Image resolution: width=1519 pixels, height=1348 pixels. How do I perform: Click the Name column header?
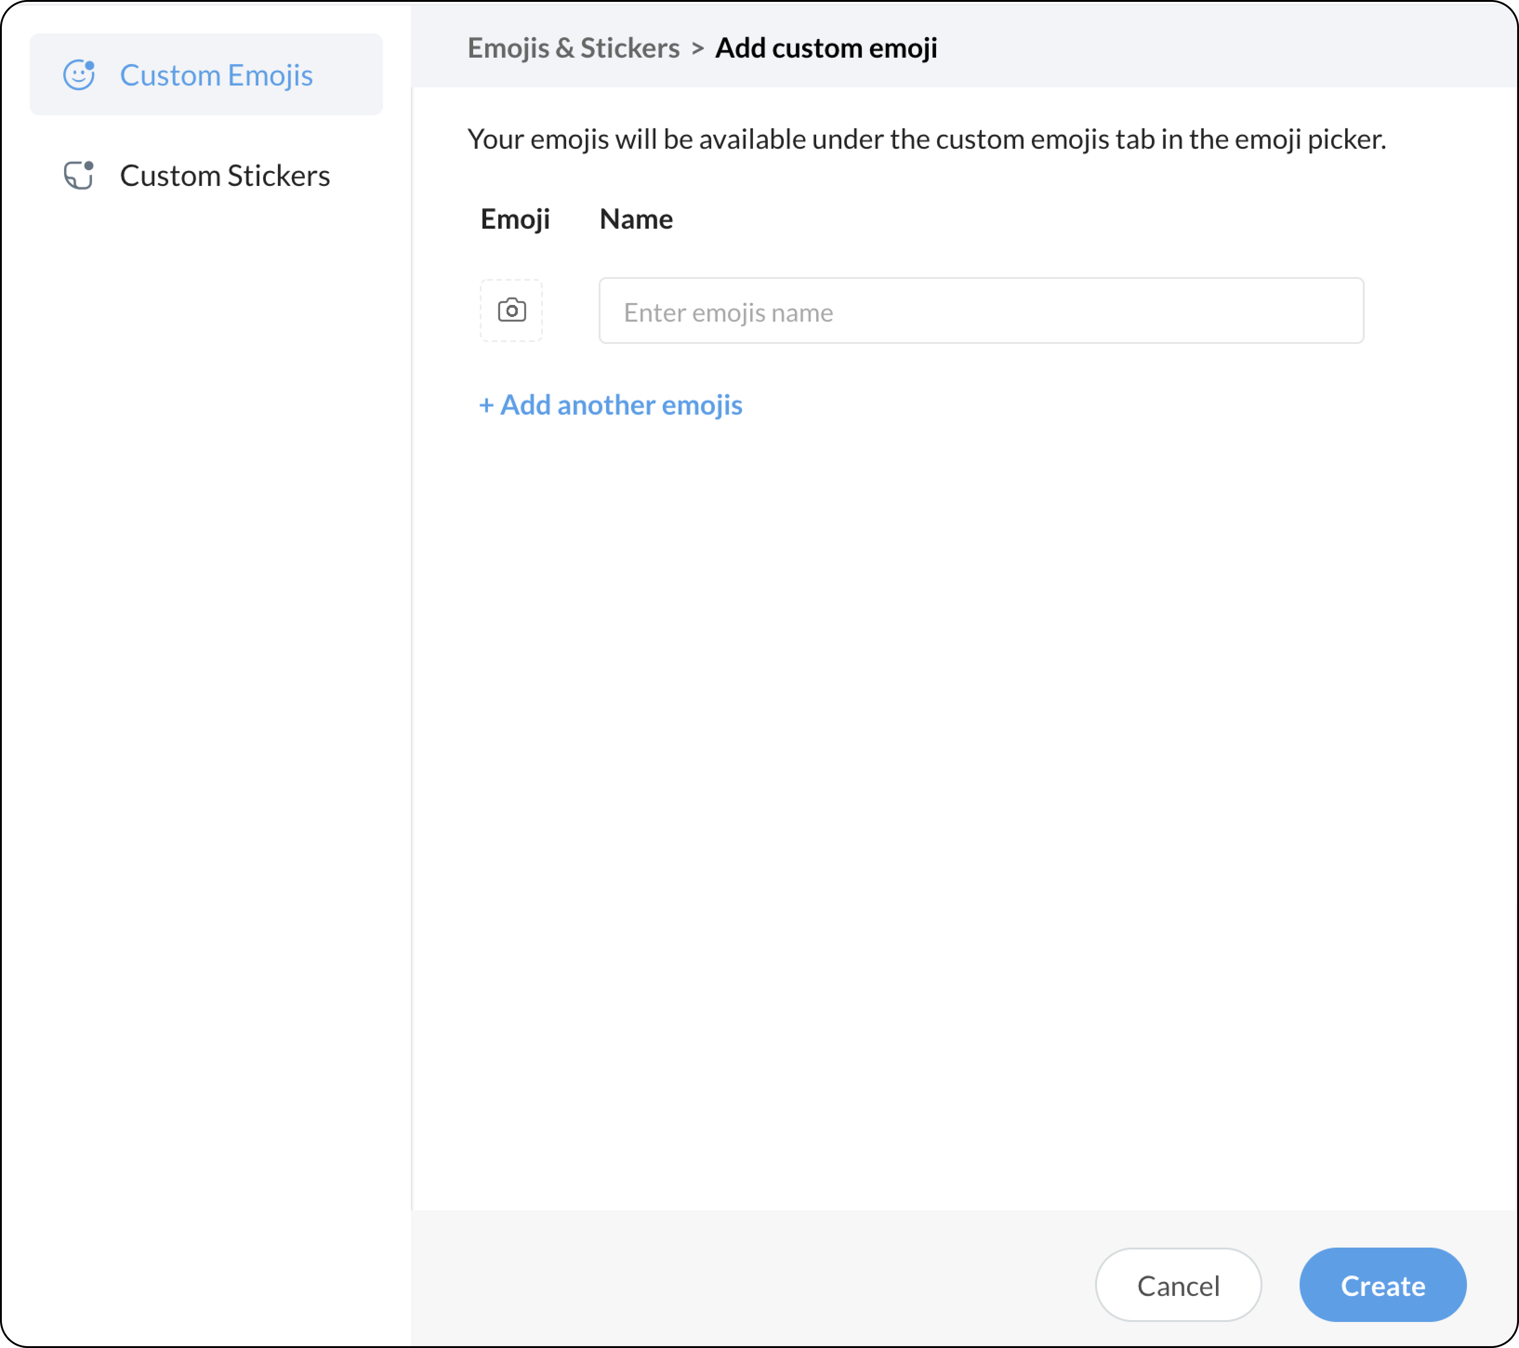pos(636,219)
